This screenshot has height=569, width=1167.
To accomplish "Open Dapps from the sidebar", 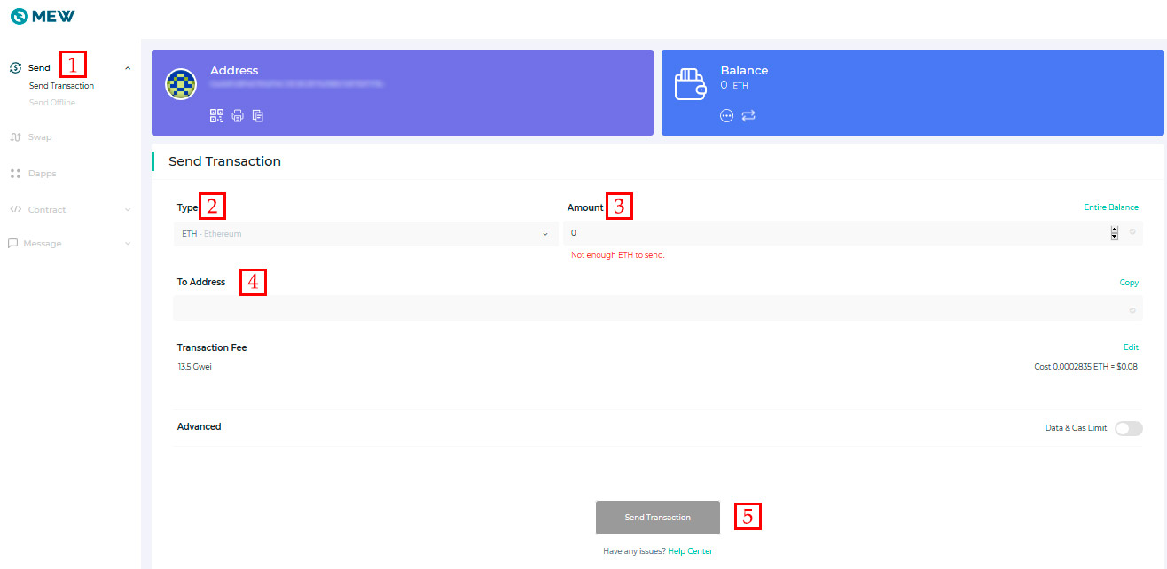I will point(42,174).
